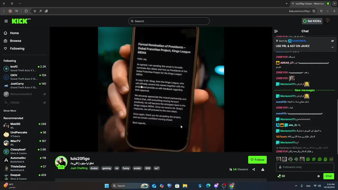Screen dimensions: 338x190
Task: Click the Kick search field
Action: (169, 21)
